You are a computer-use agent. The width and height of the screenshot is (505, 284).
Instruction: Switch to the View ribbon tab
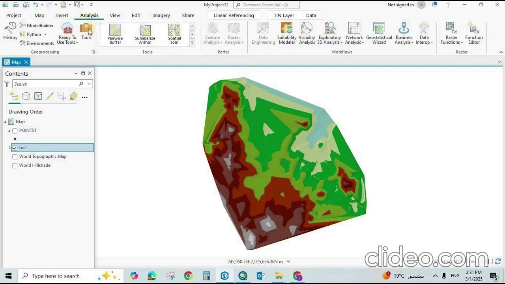pyautogui.click(x=115, y=15)
